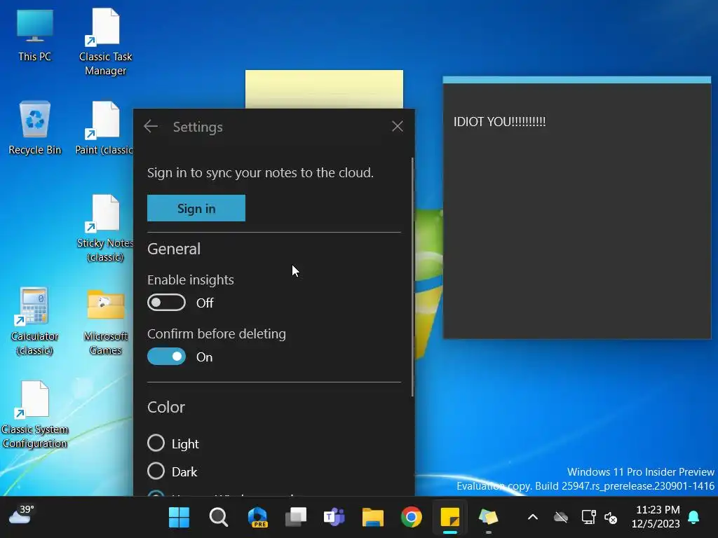Image resolution: width=718 pixels, height=538 pixels.
Task: Open the clock showing 11:23 PM
Action: tap(656, 516)
